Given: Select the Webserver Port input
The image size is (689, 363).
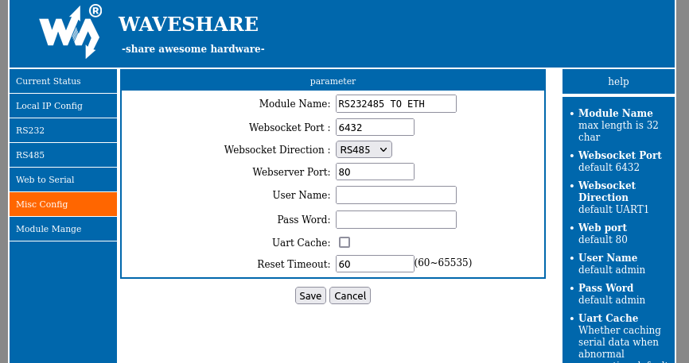Looking at the screenshot, I should click(375, 172).
